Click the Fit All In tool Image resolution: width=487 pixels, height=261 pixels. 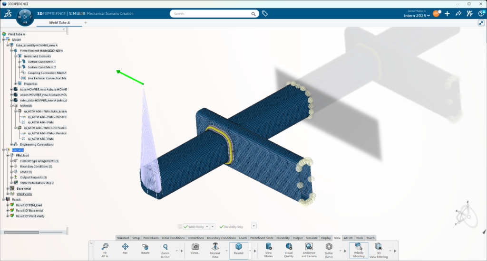(x=105, y=250)
